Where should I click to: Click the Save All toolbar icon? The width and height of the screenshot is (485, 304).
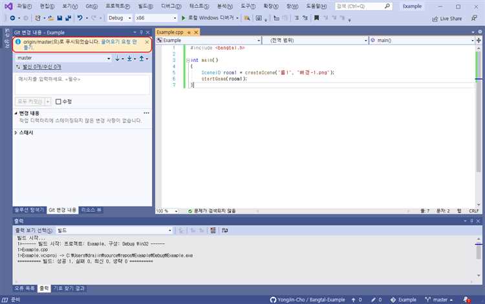point(68,18)
